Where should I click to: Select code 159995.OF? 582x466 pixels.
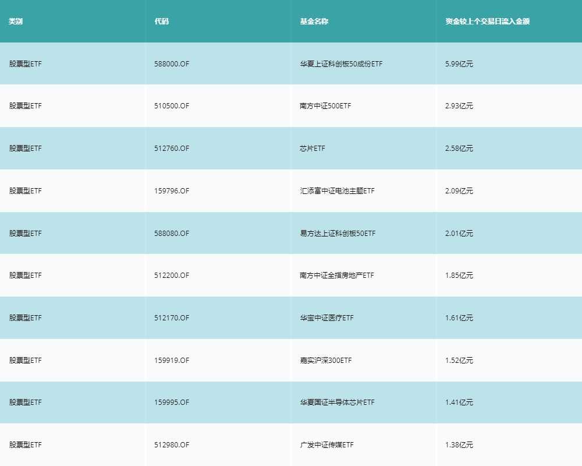(172, 402)
